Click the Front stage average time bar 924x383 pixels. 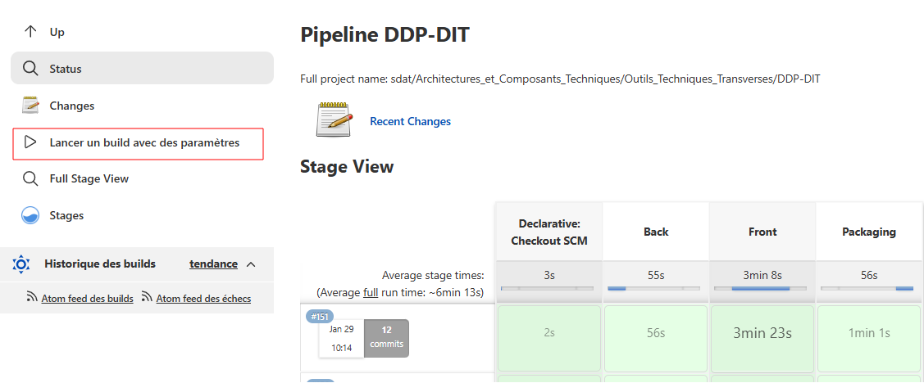click(x=762, y=288)
